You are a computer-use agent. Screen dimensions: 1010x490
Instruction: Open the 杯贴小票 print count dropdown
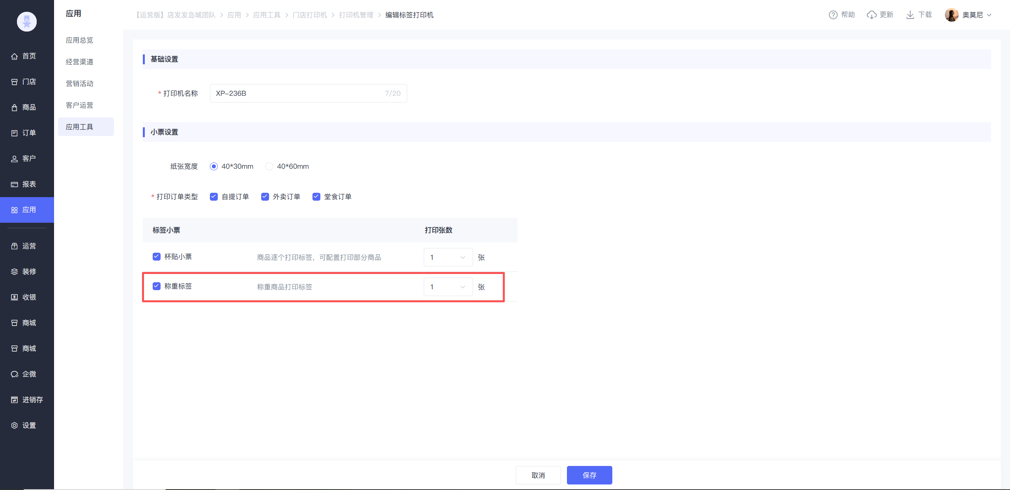448,257
